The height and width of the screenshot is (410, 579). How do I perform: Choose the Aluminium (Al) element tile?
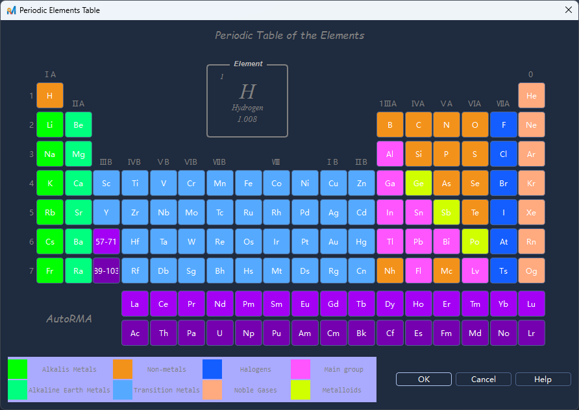(x=390, y=154)
